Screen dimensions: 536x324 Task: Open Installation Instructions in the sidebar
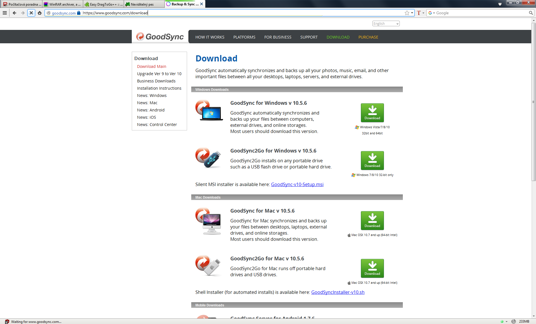(159, 88)
